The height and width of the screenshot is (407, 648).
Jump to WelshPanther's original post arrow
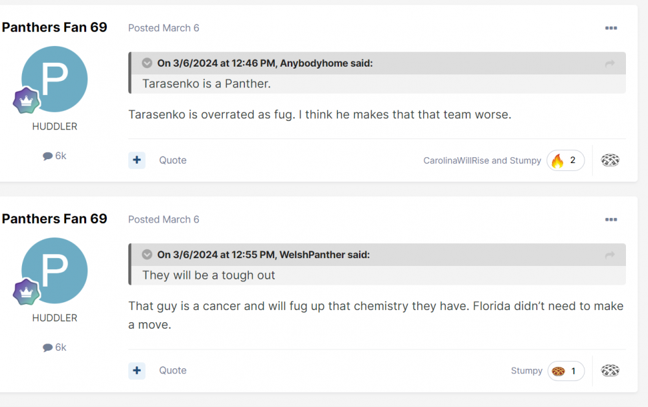click(610, 255)
